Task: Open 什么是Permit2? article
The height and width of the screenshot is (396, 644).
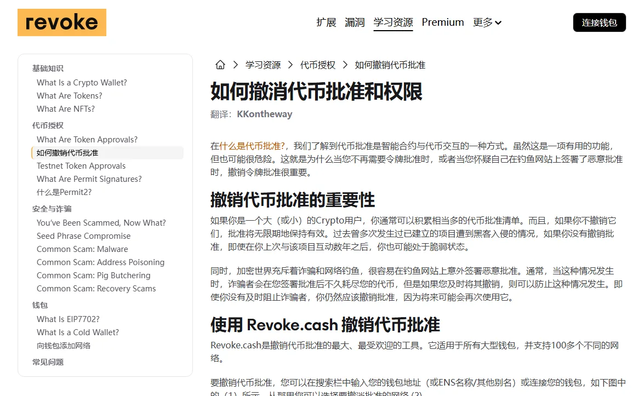Action: 64,192
